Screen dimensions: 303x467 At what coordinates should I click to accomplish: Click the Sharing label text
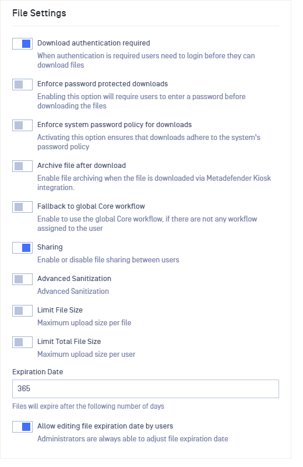click(x=50, y=247)
